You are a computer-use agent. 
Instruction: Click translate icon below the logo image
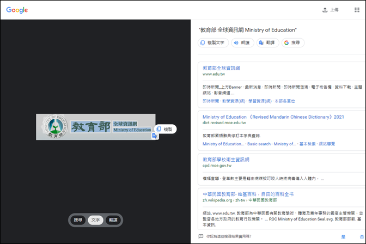[x=155, y=136]
